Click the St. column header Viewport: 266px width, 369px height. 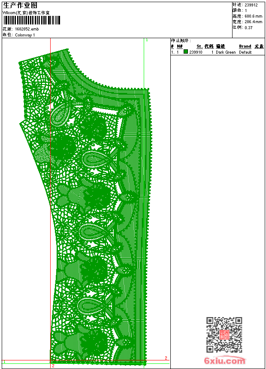(x=199, y=46)
